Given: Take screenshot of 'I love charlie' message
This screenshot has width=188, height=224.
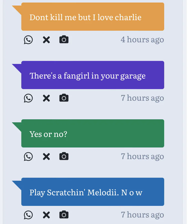Looking at the screenshot, I should (64, 40).
